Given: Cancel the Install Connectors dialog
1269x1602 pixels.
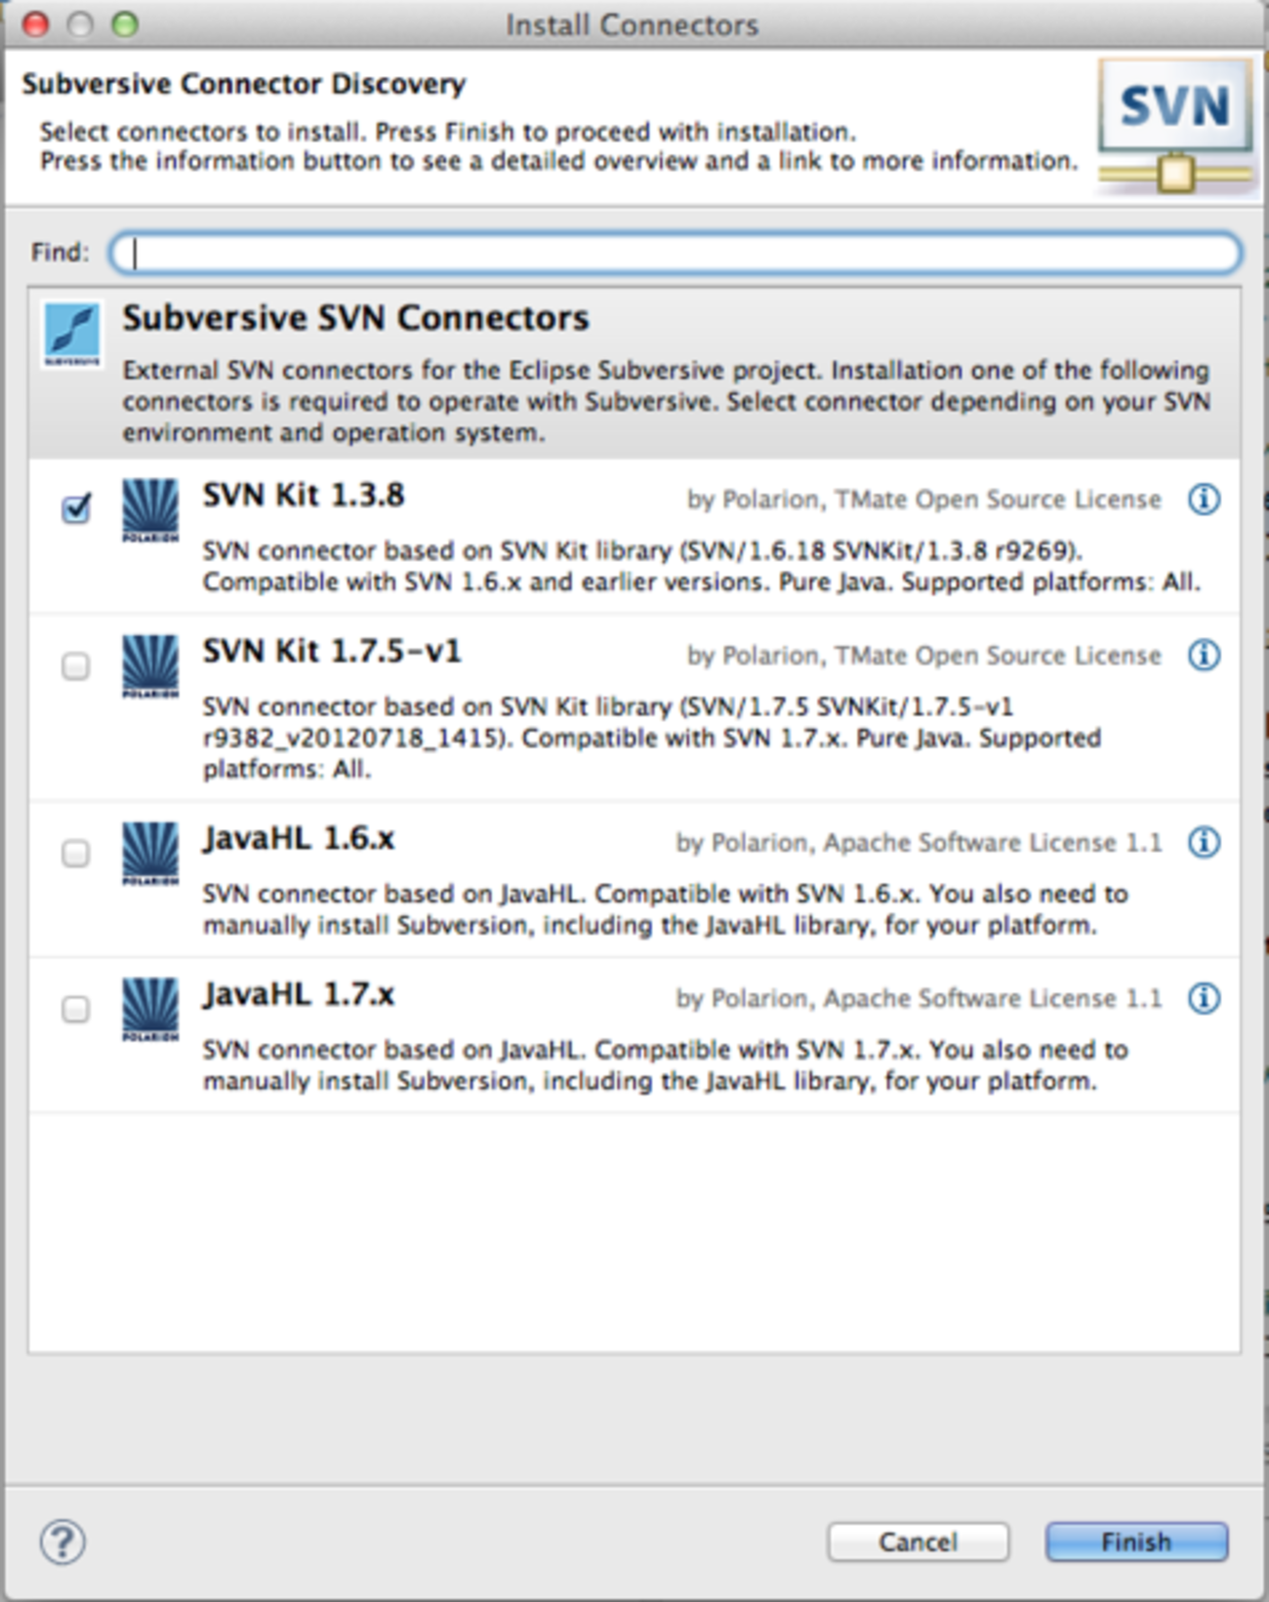Looking at the screenshot, I should click(x=918, y=1542).
